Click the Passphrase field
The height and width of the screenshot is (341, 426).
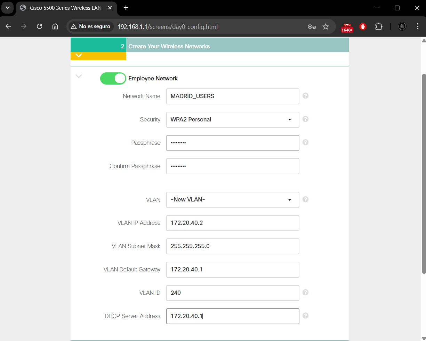(233, 143)
